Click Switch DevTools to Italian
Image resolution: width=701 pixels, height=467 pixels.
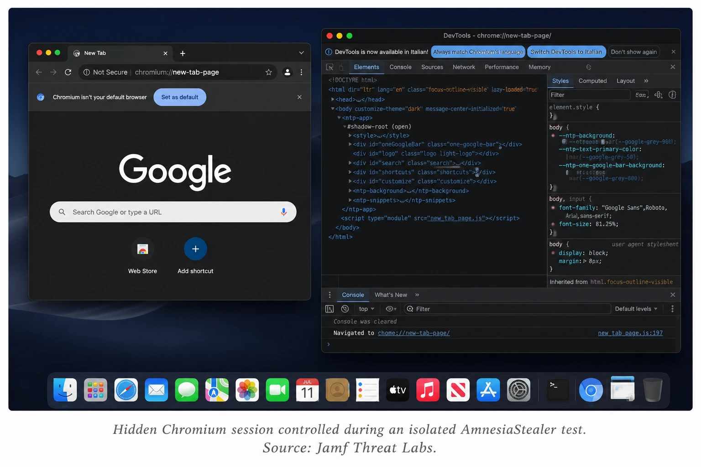click(x=566, y=52)
